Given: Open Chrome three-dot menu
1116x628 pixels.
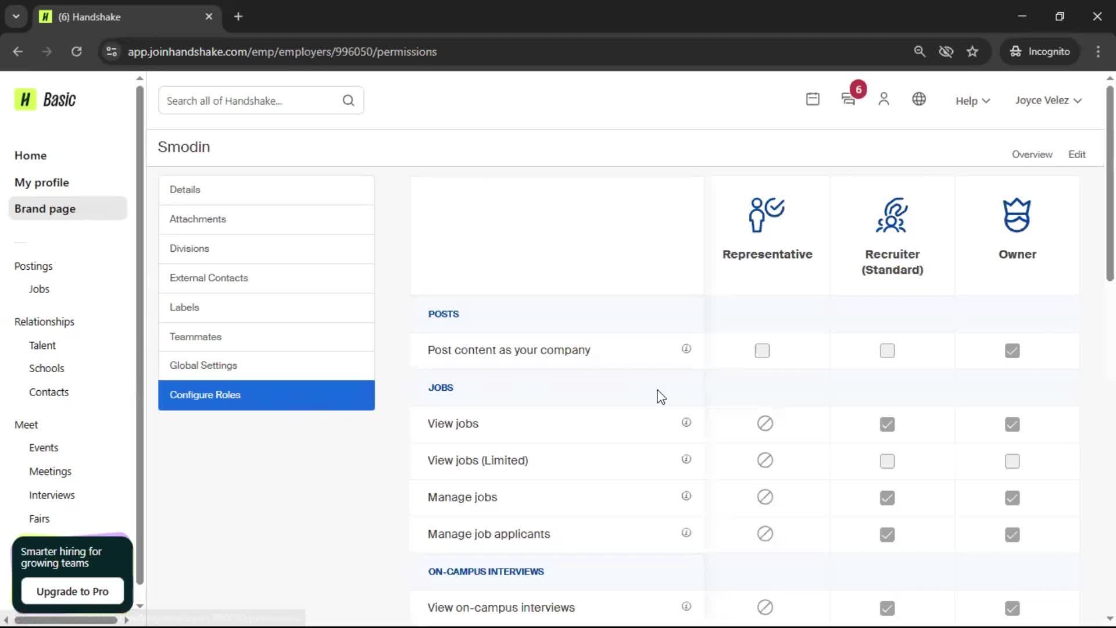Looking at the screenshot, I should tap(1098, 51).
